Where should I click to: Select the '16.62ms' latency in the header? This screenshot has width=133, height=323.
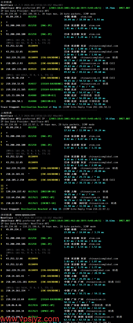[110, 221]
